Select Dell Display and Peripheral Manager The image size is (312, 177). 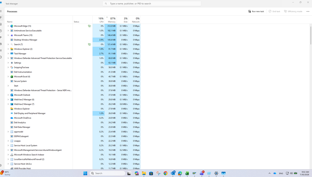click(73, 113)
